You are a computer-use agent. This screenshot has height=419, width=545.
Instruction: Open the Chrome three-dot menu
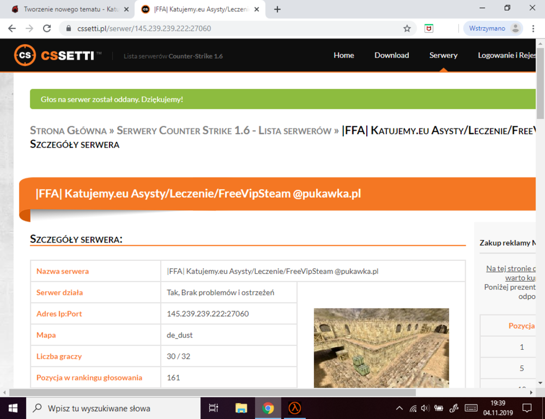[x=533, y=28]
